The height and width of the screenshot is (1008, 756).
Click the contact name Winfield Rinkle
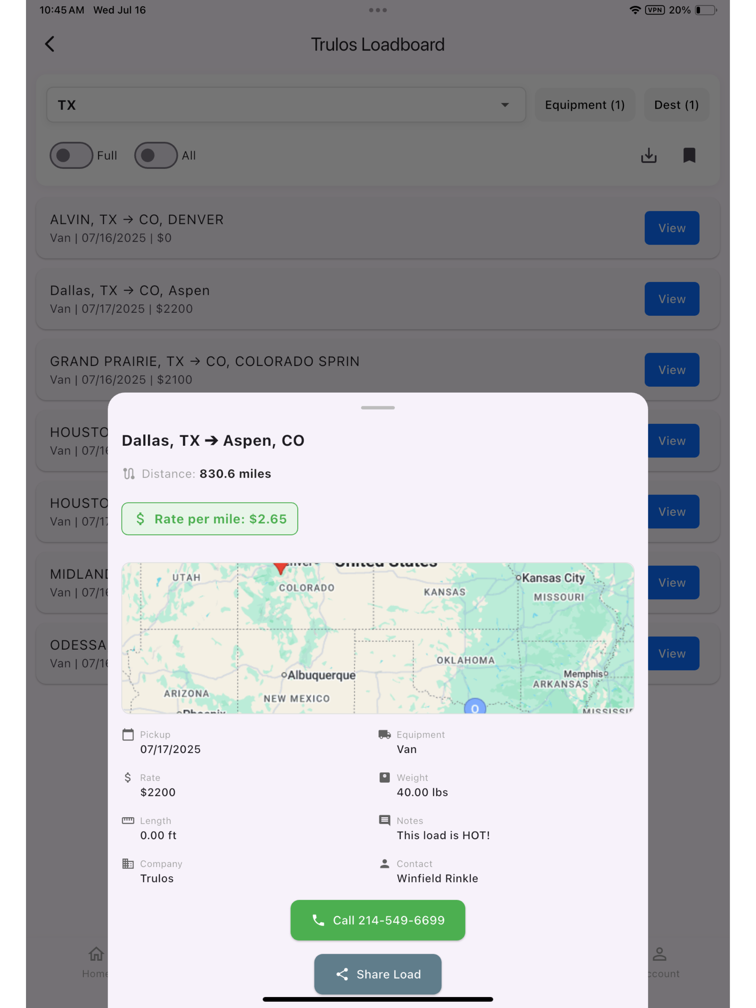click(437, 878)
